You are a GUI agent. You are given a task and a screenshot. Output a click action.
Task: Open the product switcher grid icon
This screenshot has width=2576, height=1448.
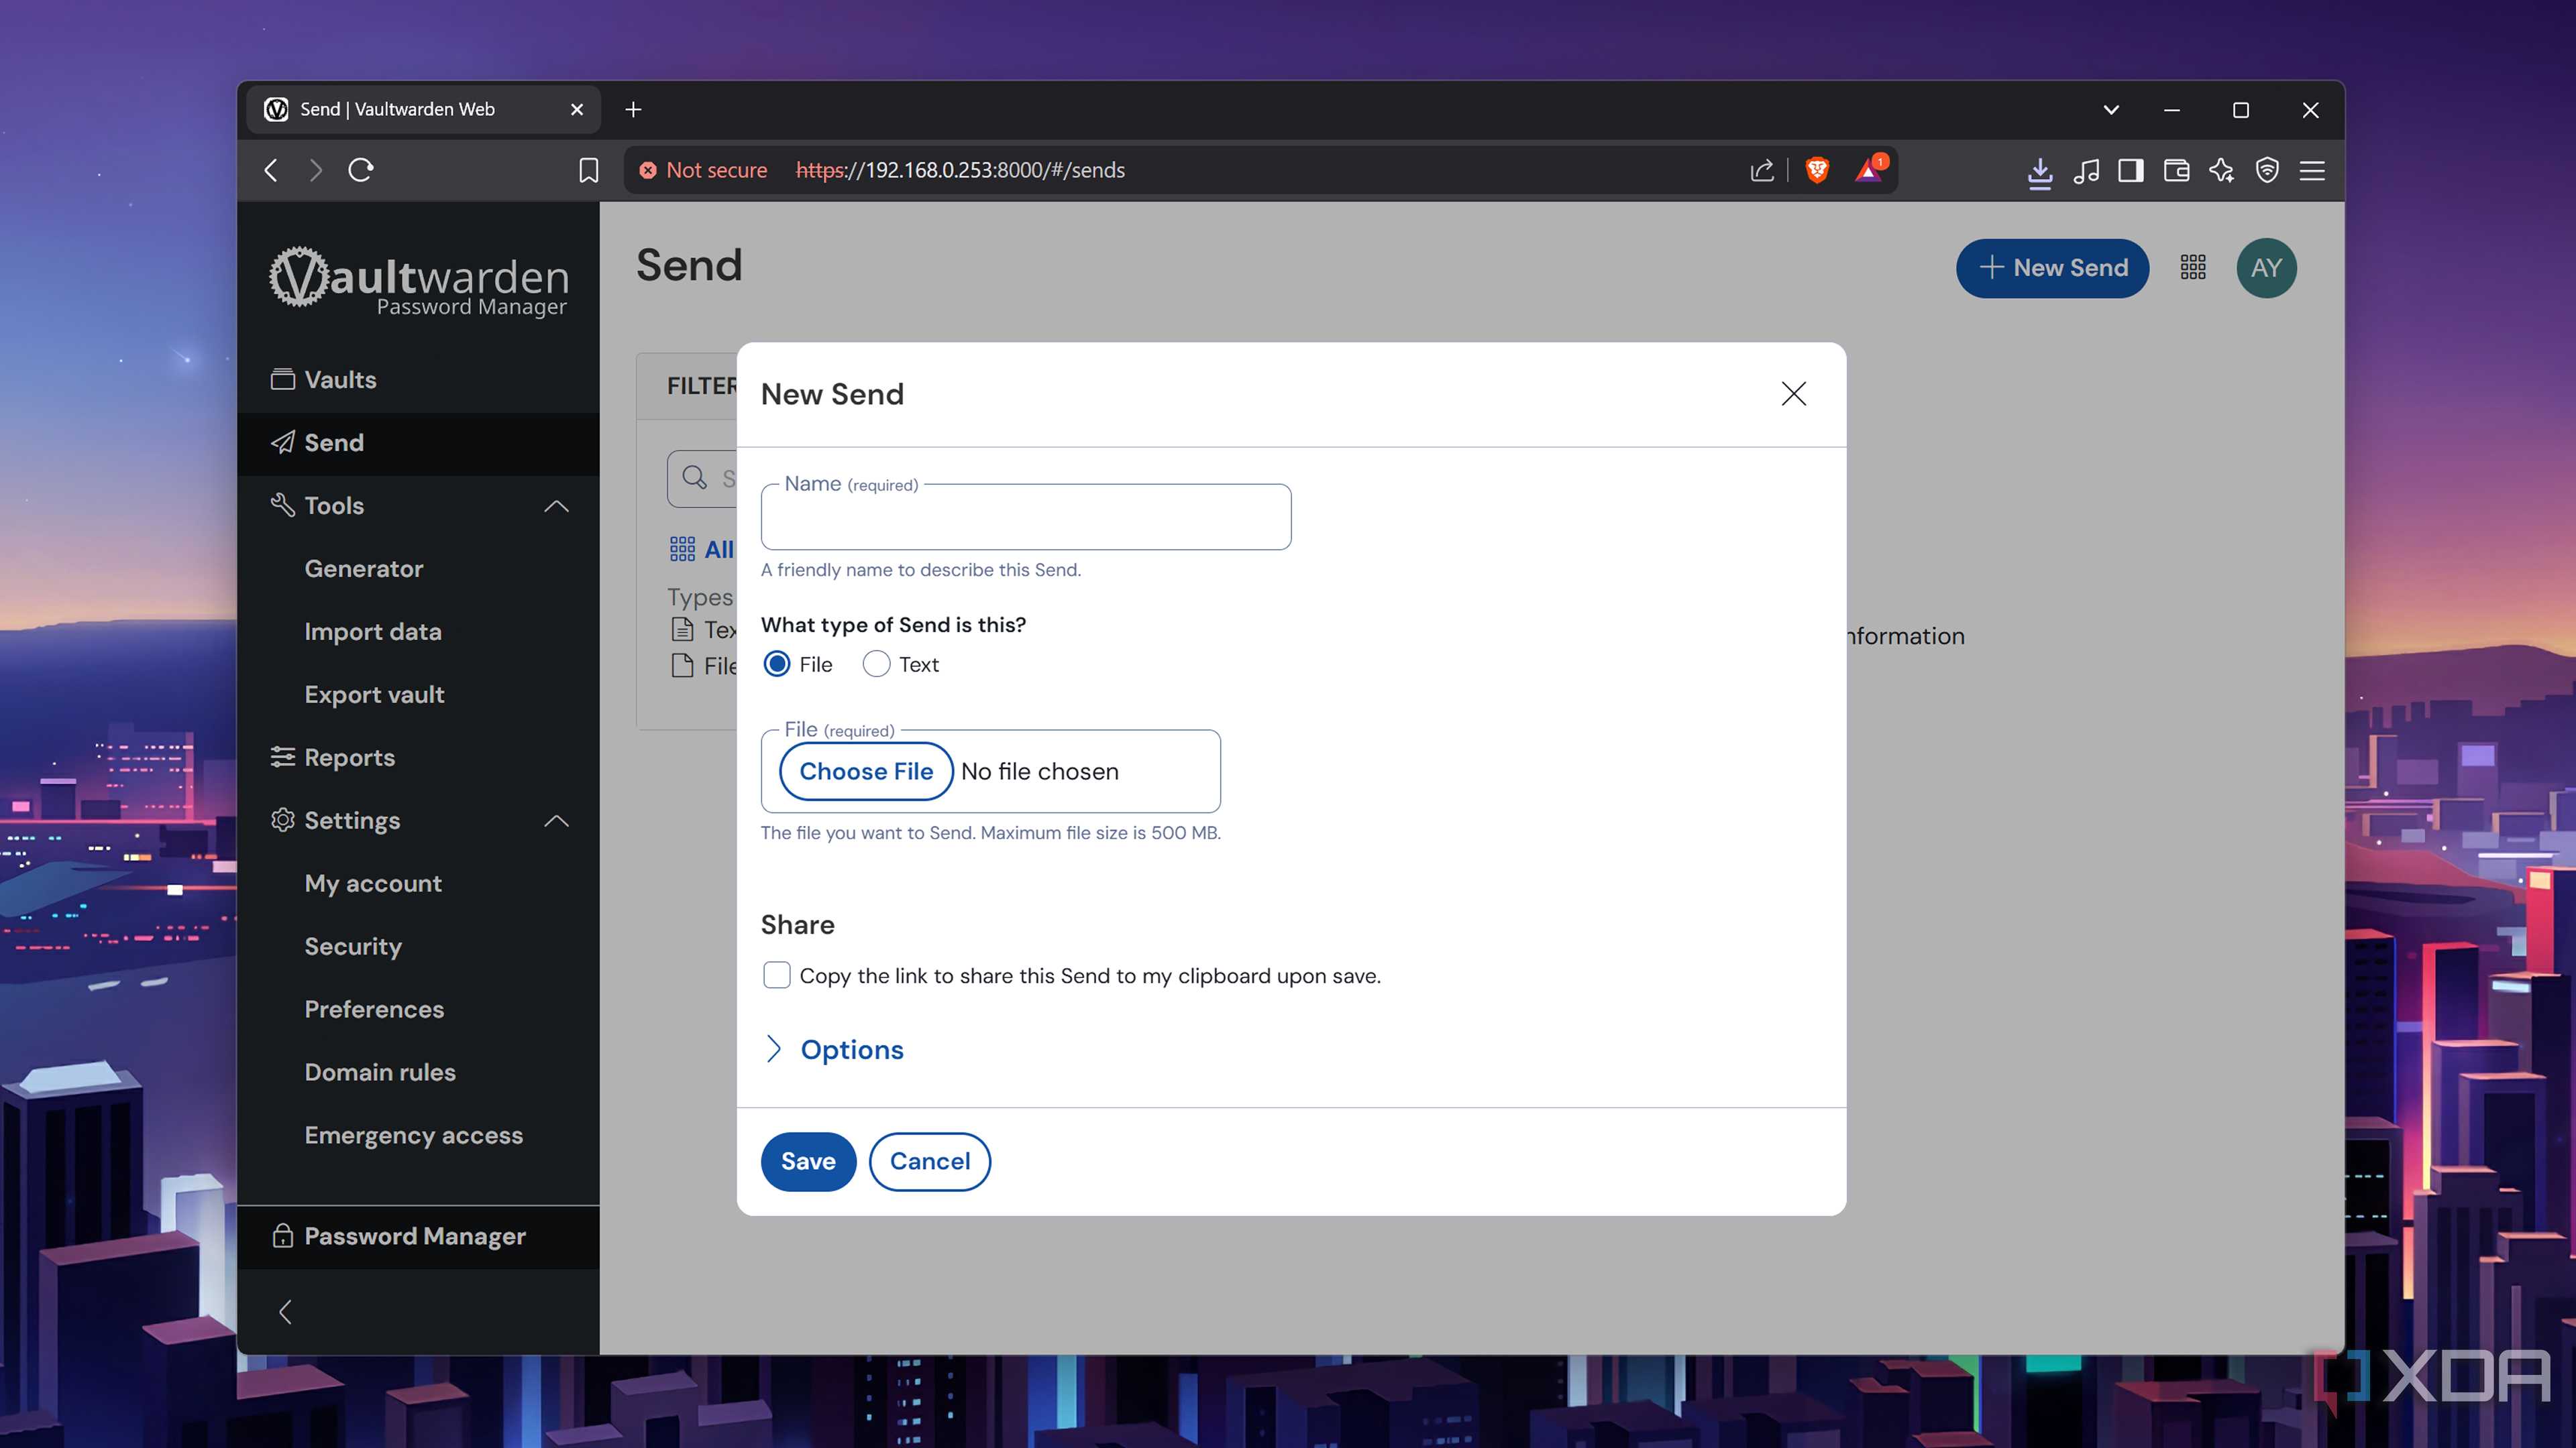[x=2193, y=268]
